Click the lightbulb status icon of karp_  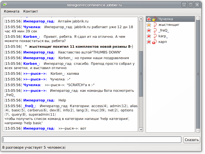tap(154, 36)
